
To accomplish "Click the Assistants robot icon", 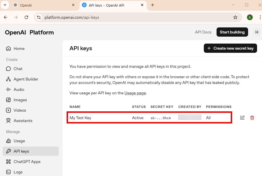I will pos(8,121).
